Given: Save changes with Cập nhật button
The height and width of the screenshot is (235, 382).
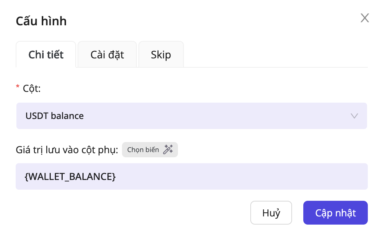Looking at the screenshot, I should click(335, 213).
